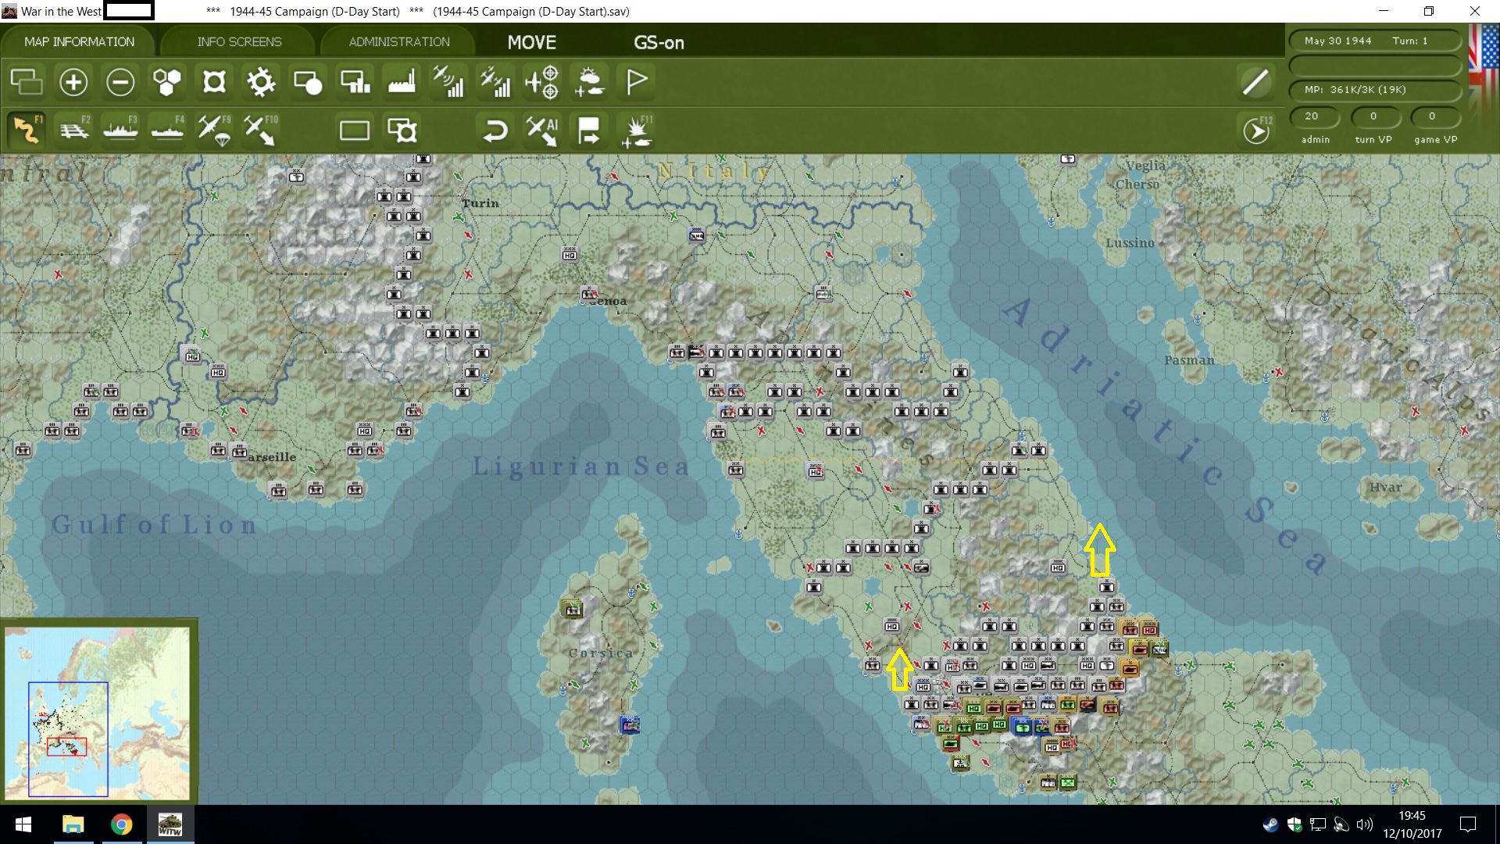
Task: Select the F10 air transfer mode
Action: point(261,130)
